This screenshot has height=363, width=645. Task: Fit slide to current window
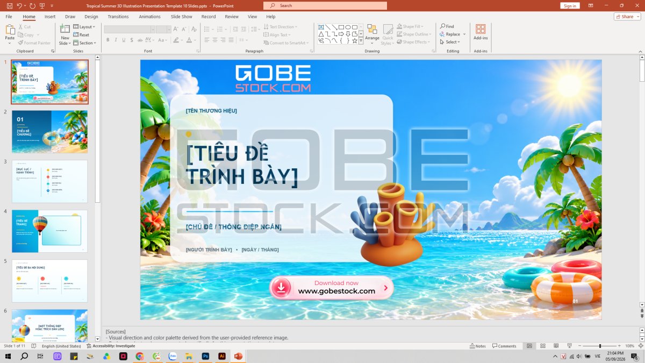641,346
